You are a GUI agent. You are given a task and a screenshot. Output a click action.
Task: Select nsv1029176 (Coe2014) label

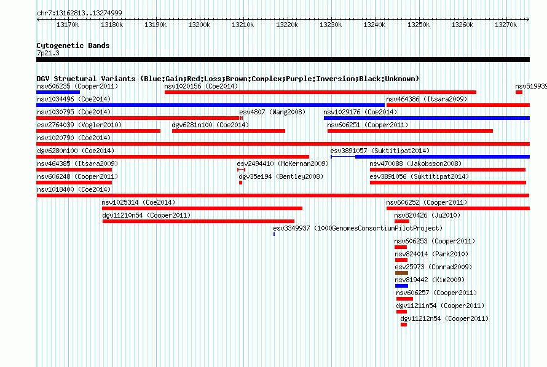[x=360, y=112]
